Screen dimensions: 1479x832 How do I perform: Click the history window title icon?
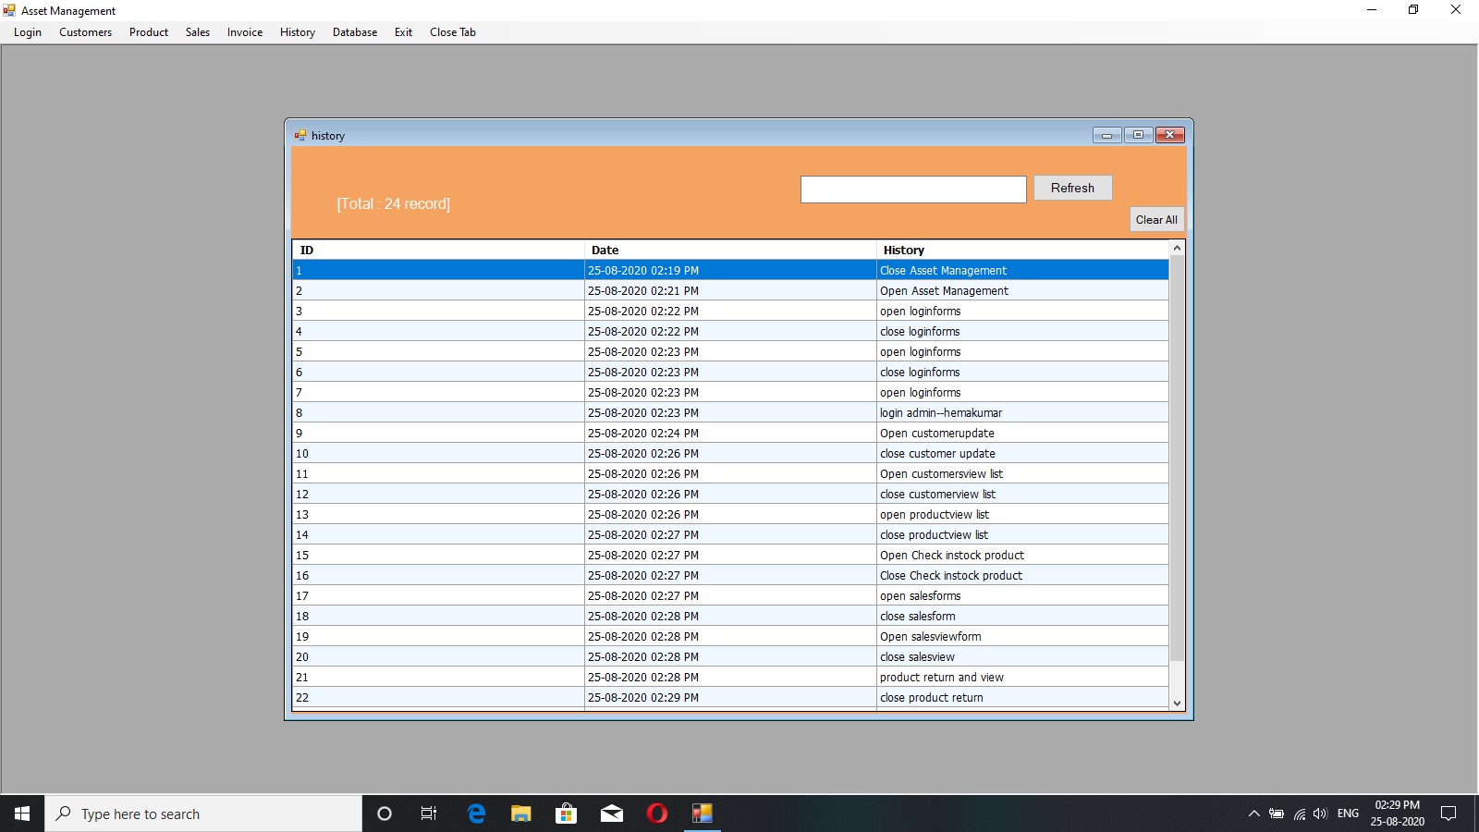coord(300,135)
